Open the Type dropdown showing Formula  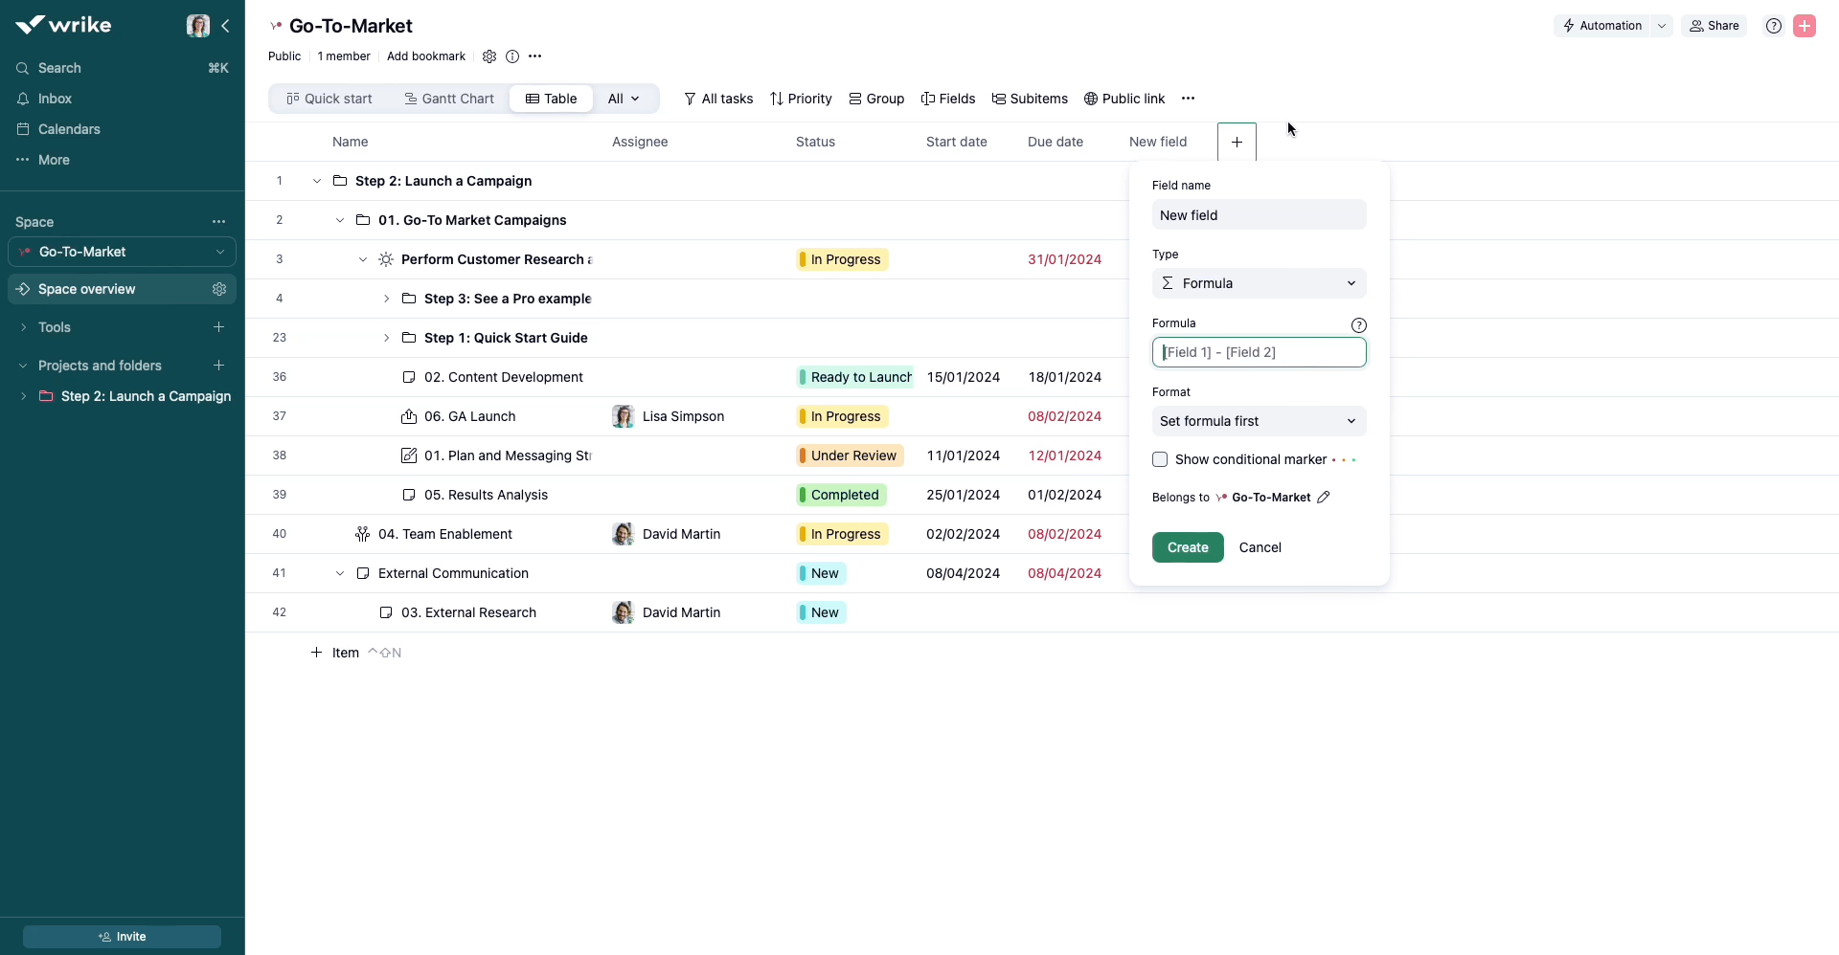pos(1259,283)
